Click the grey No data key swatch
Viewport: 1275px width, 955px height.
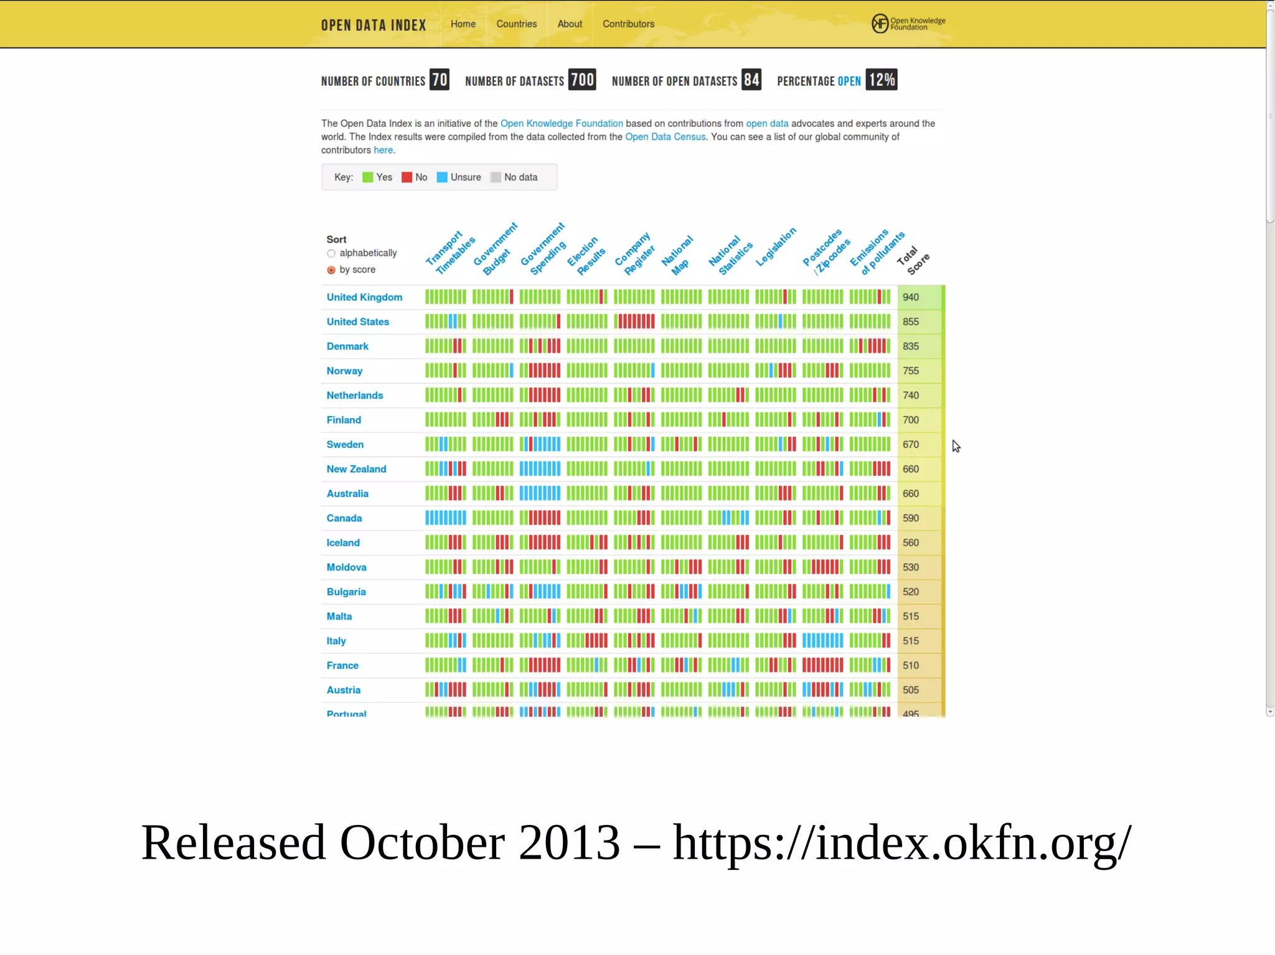(x=496, y=177)
